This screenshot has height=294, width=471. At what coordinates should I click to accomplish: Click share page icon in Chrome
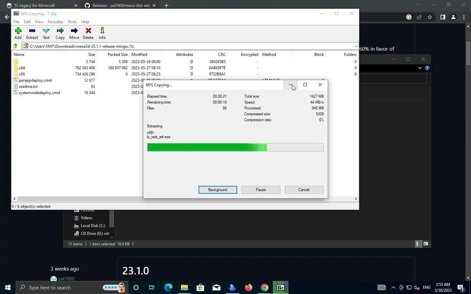[419, 17]
